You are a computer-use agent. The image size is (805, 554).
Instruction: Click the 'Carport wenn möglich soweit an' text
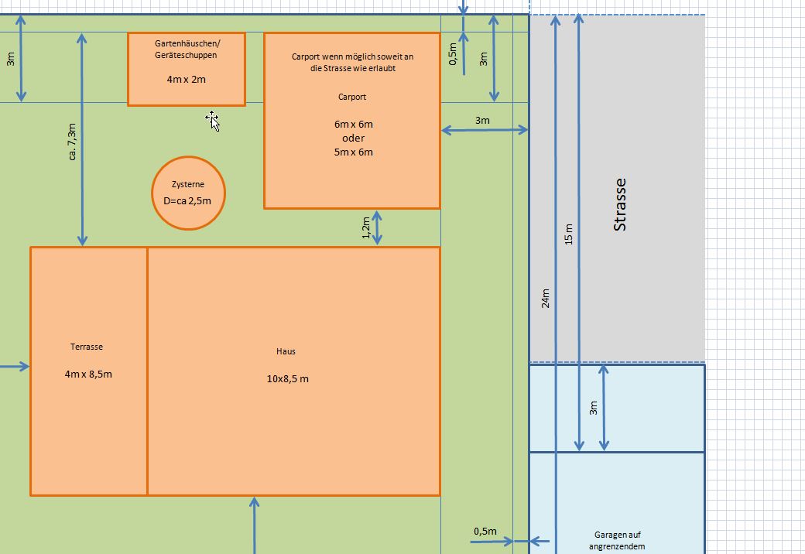[x=353, y=56]
